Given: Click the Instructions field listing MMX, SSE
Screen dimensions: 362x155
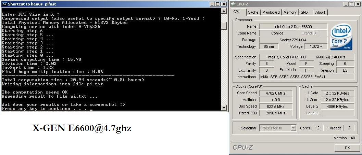Looking at the screenshot, I should (x=307, y=77).
